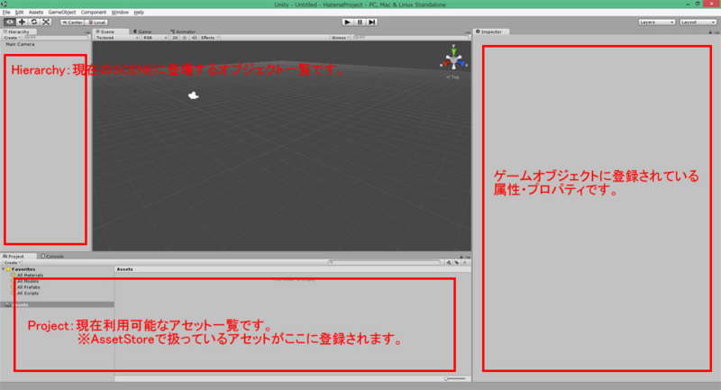Screen dimensions: 721x390
Task: Select All Prefabs favorite search
Action: [x=29, y=287]
